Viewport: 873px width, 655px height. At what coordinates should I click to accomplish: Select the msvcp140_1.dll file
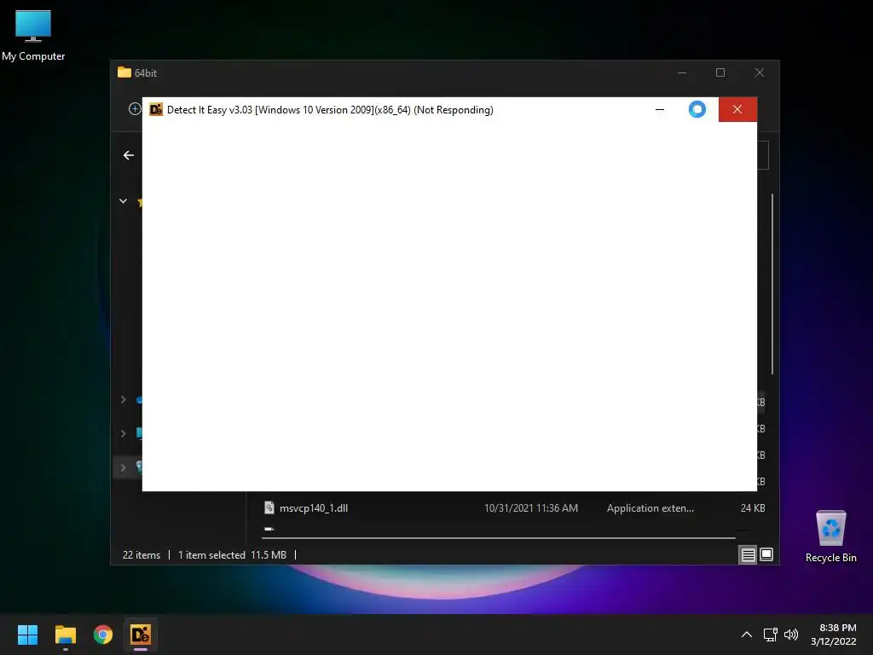(x=514, y=508)
